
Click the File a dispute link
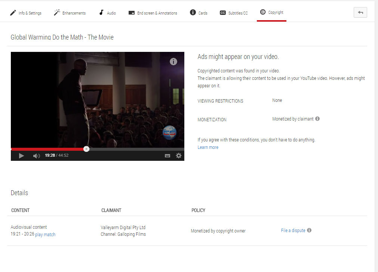pos(293,231)
